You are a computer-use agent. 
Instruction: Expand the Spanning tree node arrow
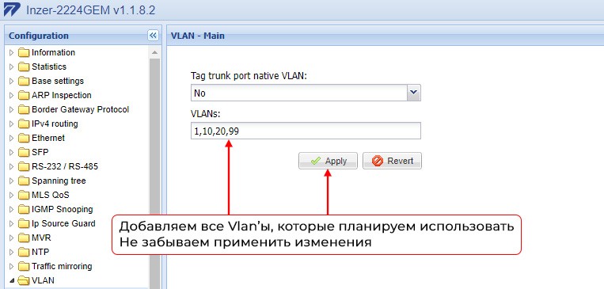pyautogui.click(x=11, y=181)
